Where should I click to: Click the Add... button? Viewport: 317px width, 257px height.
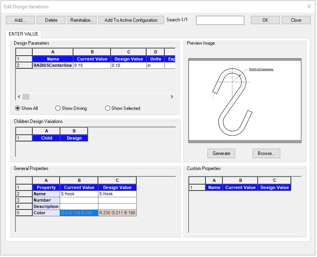tap(20, 20)
